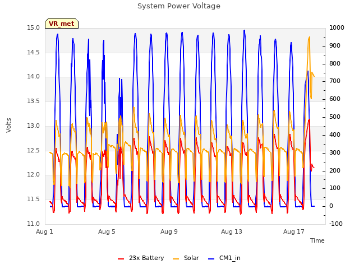Click the -100 right axis value

click(336, 224)
